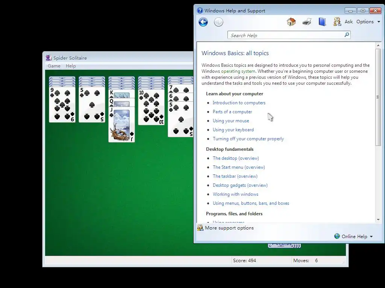Click the Score: 494 status text
The image size is (385, 288).
[x=244, y=261]
